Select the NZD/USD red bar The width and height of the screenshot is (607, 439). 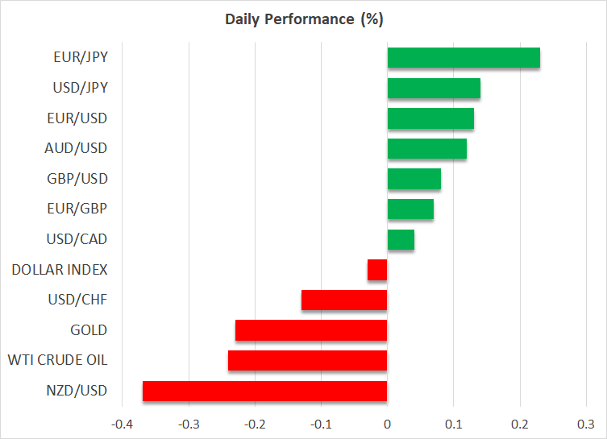(265, 391)
